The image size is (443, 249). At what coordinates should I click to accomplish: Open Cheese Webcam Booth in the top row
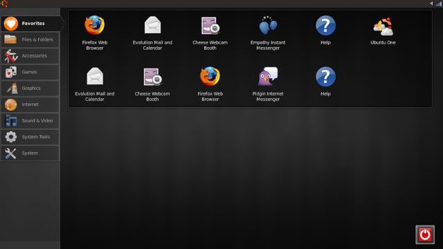point(210,33)
